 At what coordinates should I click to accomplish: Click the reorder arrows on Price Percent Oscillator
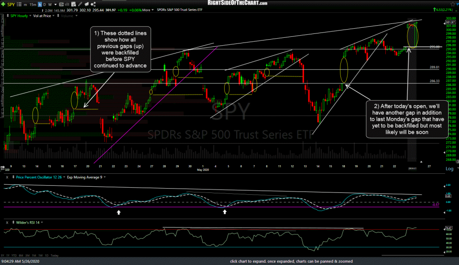(x=13, y=177)
